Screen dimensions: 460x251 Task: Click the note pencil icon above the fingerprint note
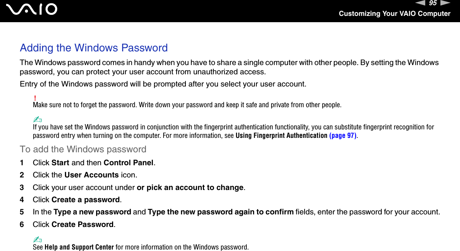point(37,120)
